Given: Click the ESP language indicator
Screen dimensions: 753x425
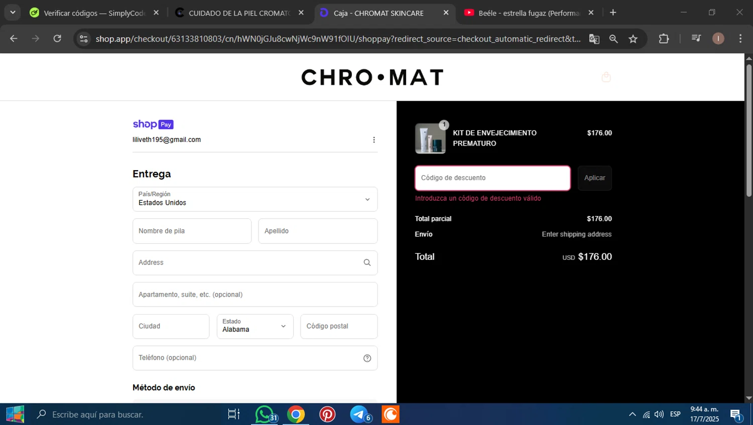Looking at the screenshot, I should tap(675, 414).
